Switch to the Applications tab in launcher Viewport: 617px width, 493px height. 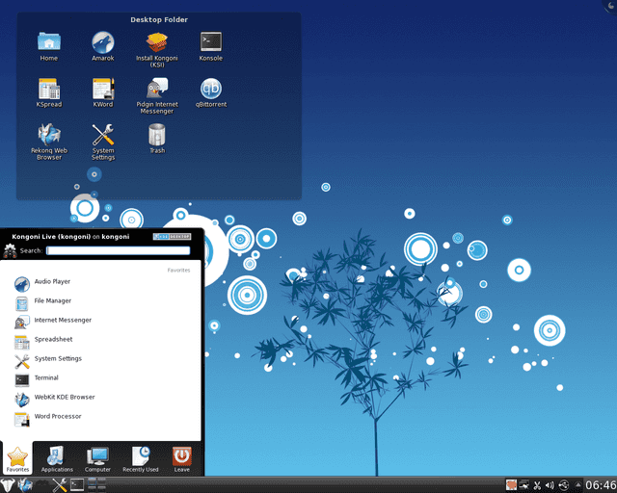pyautogui.click(x=57, y=458)
